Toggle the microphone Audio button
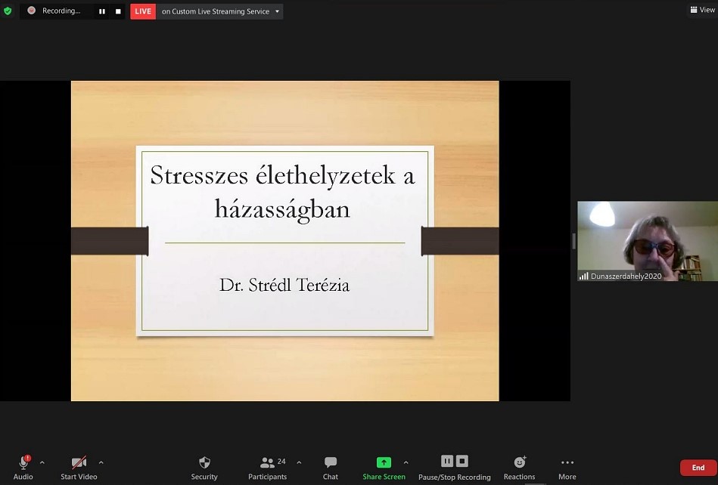Image resolution: width=718 pixels, height=485 pixels. pyautogui.click(x=23, y=462)
